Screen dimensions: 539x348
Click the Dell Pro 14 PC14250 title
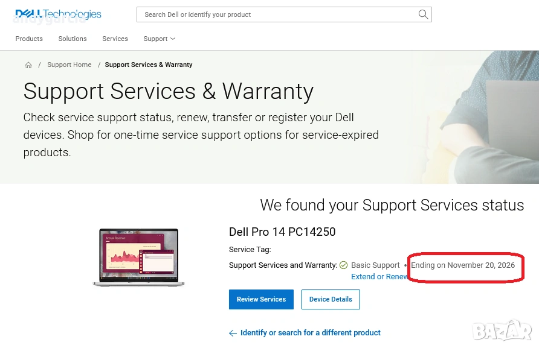tap(282, 232)
